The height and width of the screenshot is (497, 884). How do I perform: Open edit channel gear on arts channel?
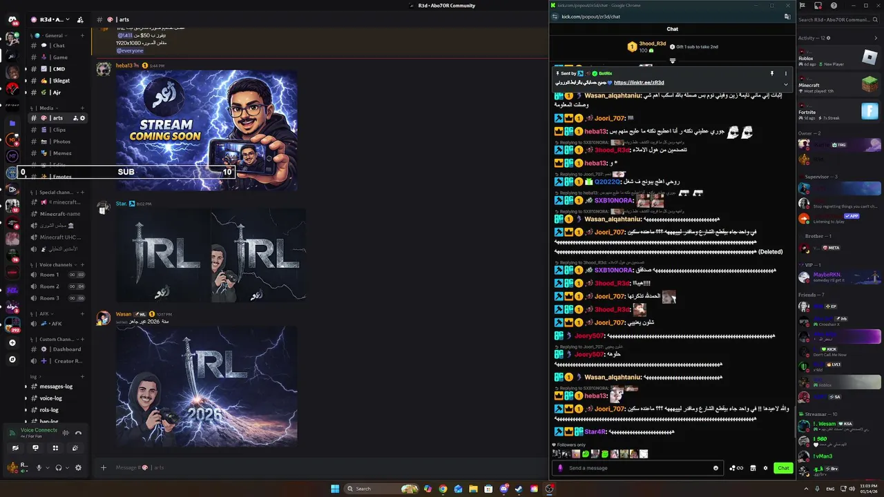click(x=83, y=118)
